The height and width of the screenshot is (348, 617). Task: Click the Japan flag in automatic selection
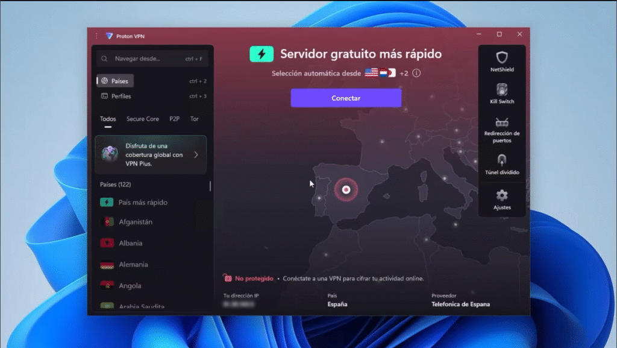click(392, 73)
